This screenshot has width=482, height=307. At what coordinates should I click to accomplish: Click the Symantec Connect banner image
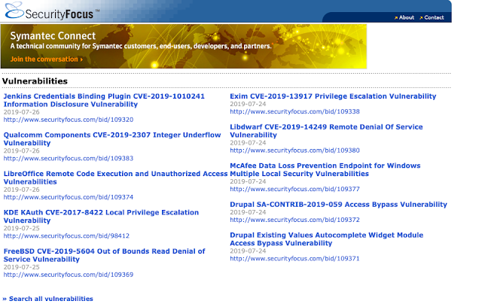click(184, 47)
